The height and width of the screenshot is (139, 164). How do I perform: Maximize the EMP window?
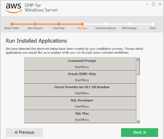click(x=153, y=4)
